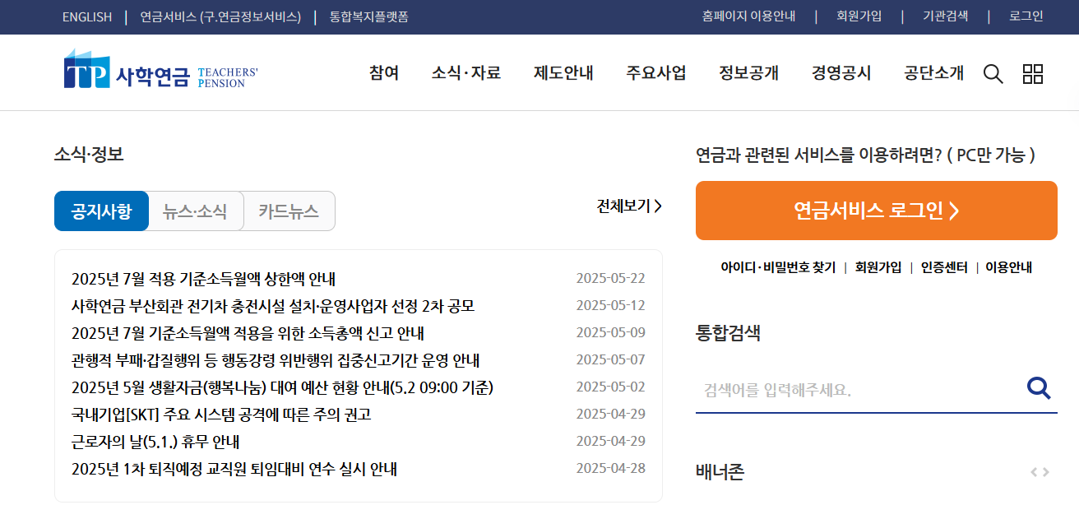Select the 공지사항 tab
The height and width of the screenshot is (505, 1079).
(x=101, y=211)
